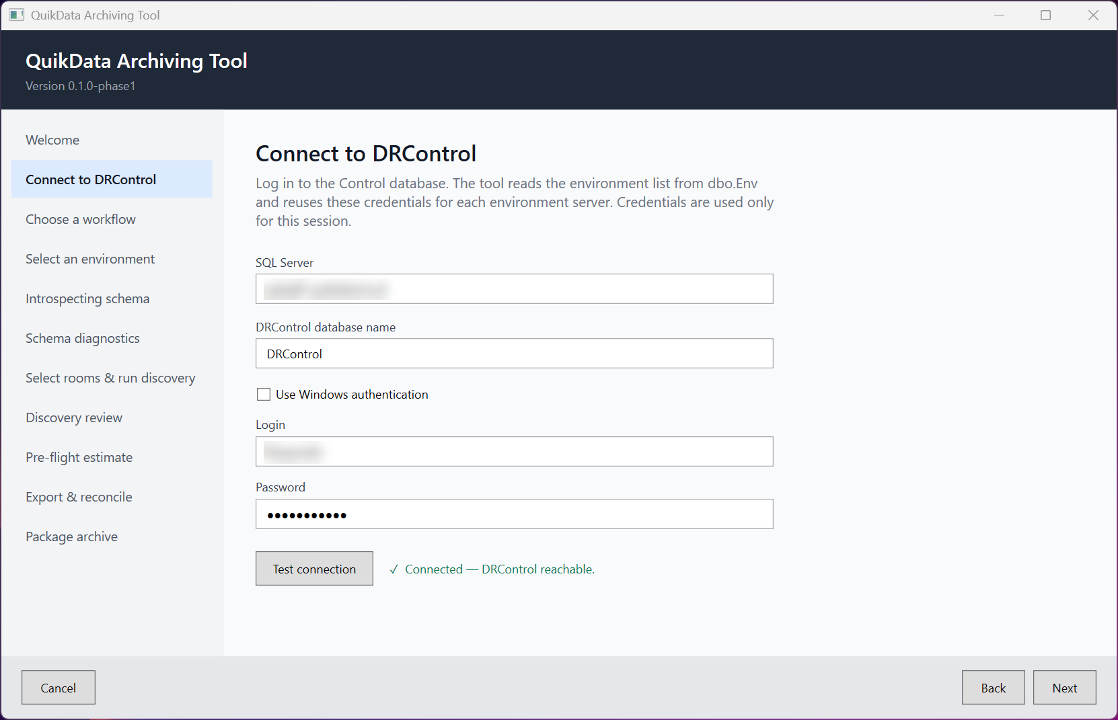Open Select rooms & run discovery step

coord(112,378)
